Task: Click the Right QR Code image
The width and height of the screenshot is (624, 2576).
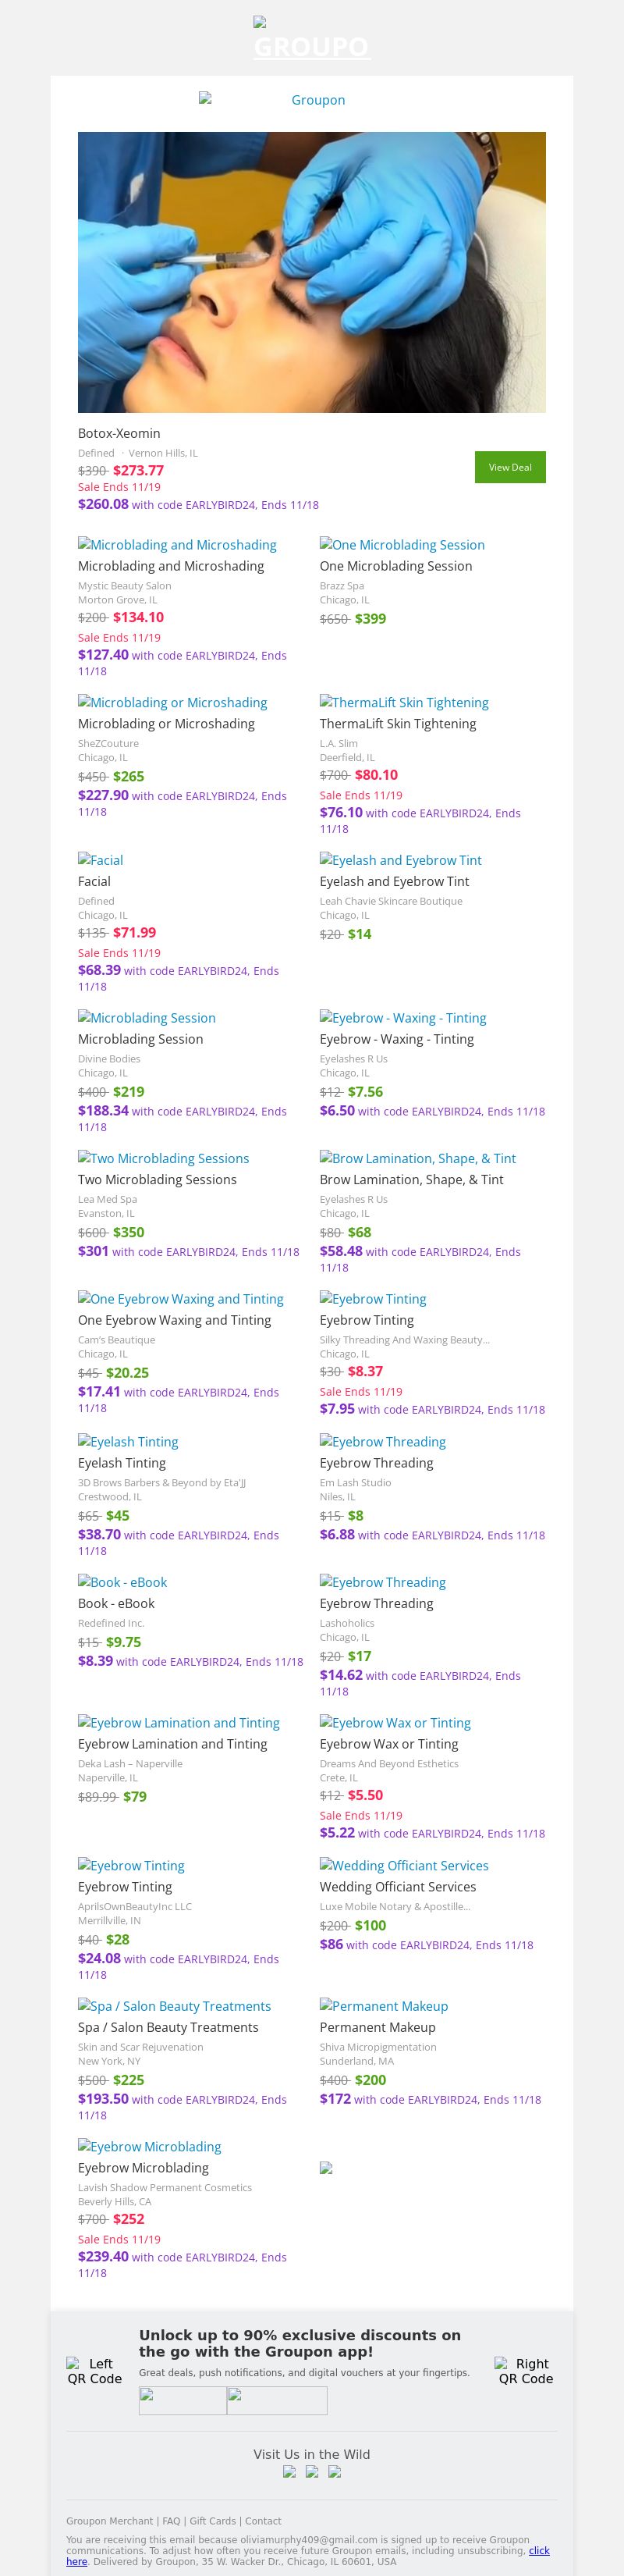Action: [525, 2370]
